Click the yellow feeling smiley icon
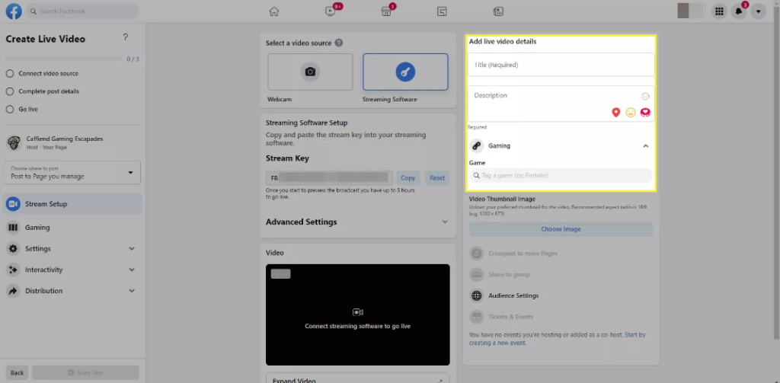 [631, 113]
